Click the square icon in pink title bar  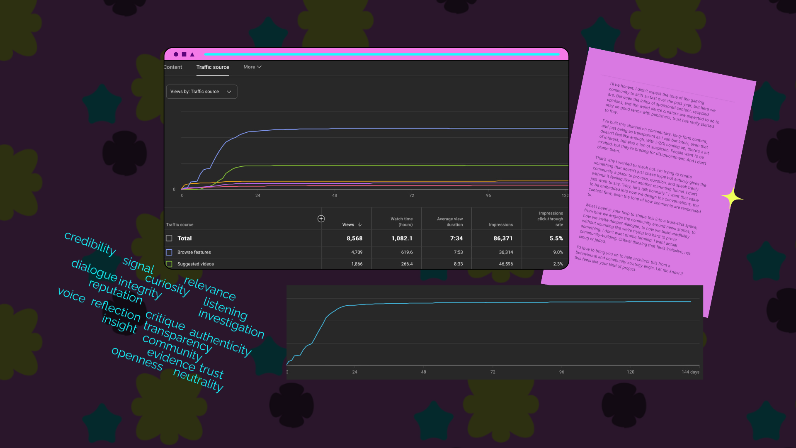point(184,54)
